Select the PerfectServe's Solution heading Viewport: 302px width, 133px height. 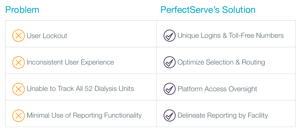pyautogui.click(x=208, y=10)
